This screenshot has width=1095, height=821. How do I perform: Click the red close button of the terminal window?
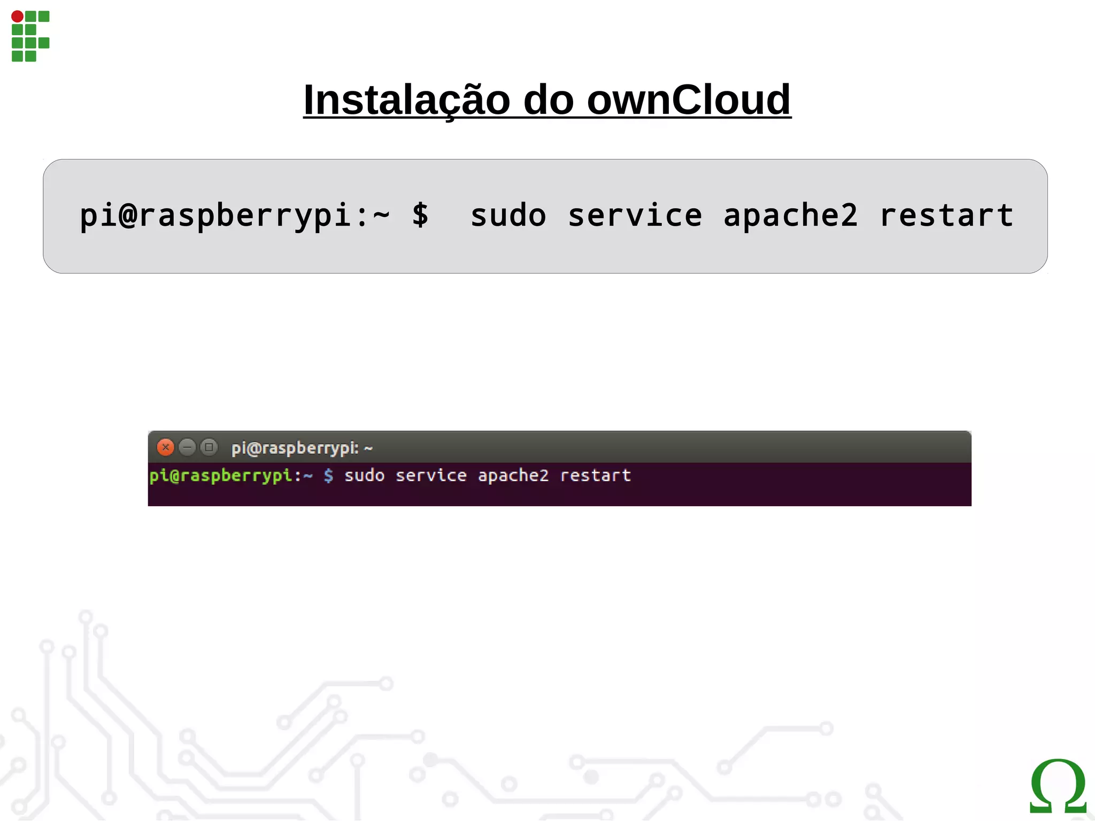[166, 447]
